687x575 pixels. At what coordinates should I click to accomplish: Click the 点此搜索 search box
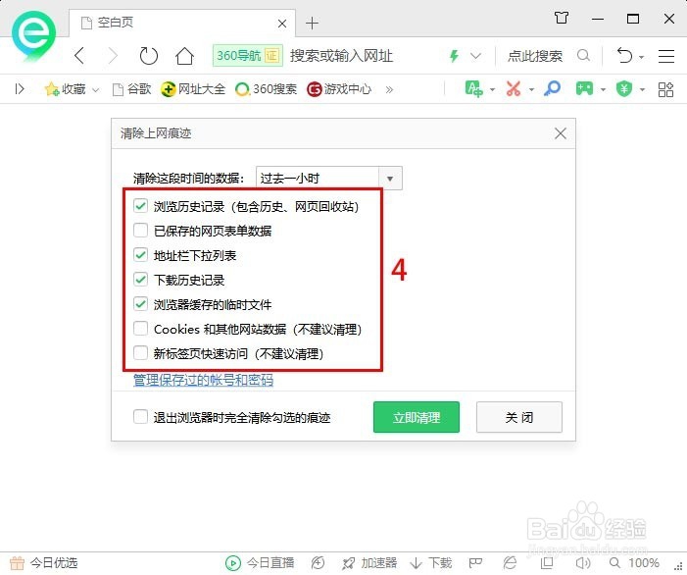point(535,56)
